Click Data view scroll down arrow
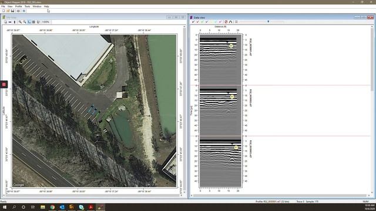376x211 pixels. pos(372,192)
